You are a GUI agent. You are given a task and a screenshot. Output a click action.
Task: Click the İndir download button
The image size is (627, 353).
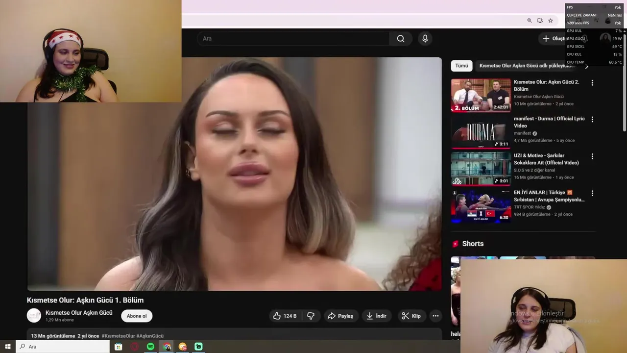(376, 316)
